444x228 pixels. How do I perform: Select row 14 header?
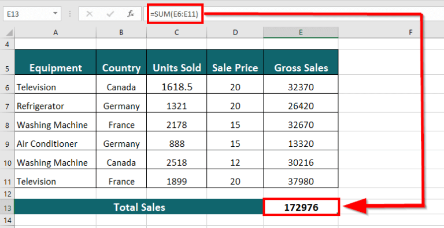point(7,220)
